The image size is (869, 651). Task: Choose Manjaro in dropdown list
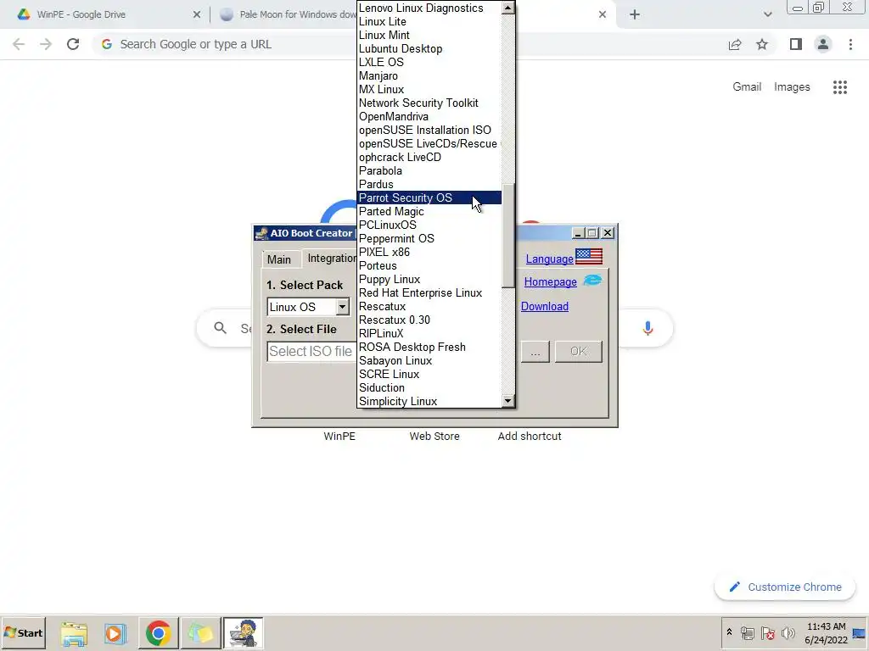pyautogui.click(x=429, y=75)
